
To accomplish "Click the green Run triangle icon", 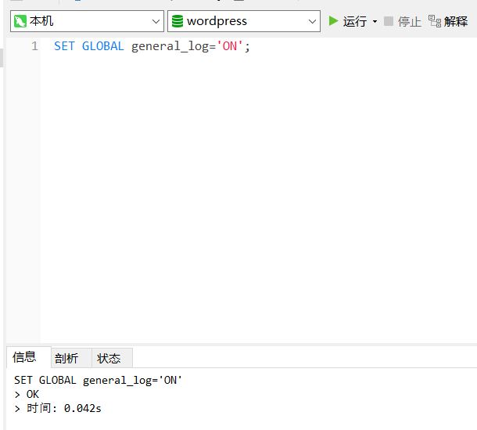I will [x=334, y=21].
